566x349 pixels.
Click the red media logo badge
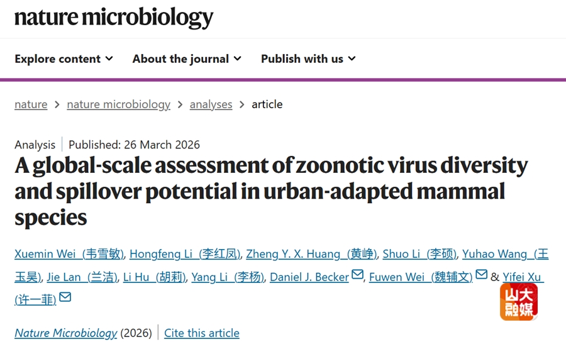point(519,302)
